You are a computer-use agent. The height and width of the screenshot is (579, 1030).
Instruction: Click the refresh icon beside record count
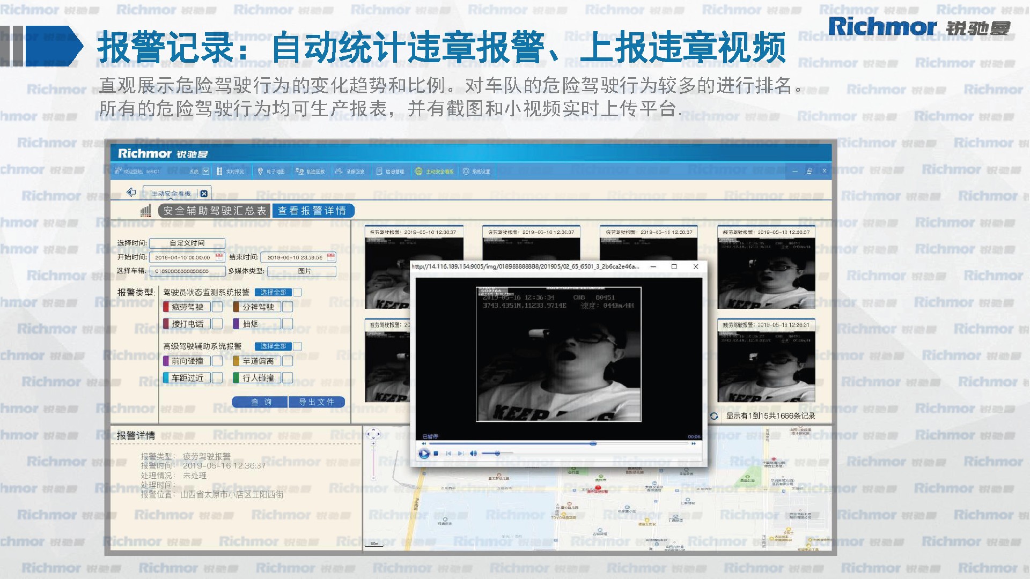coord(714,416)
